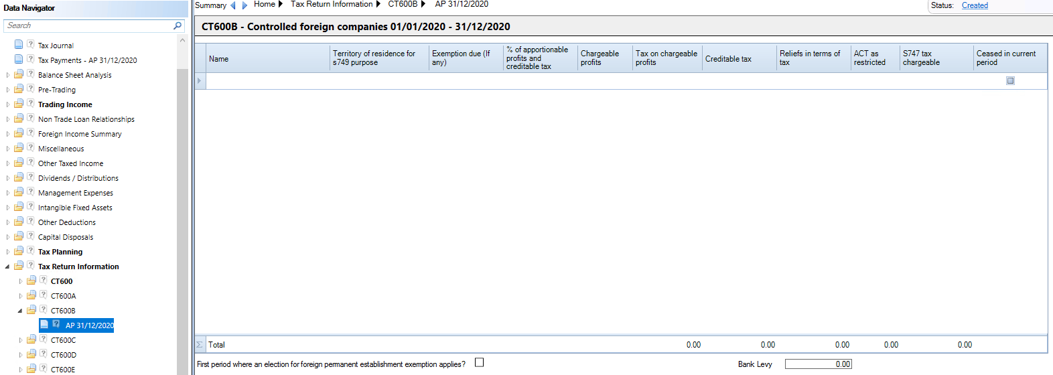The image size is (1053, 375).
Task: Go to previous page with left arrow
Action: tap(233, 5)
